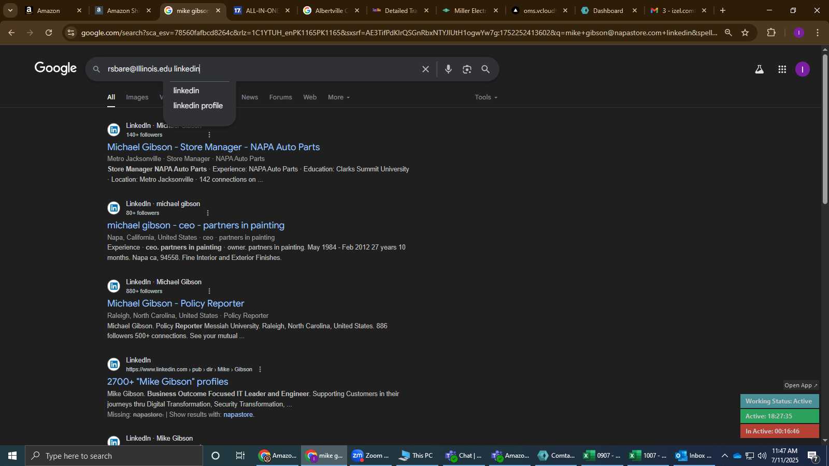Bookmark this page with the star icon
This screenshot has height=466, width=829.
[x=745, y=33]
